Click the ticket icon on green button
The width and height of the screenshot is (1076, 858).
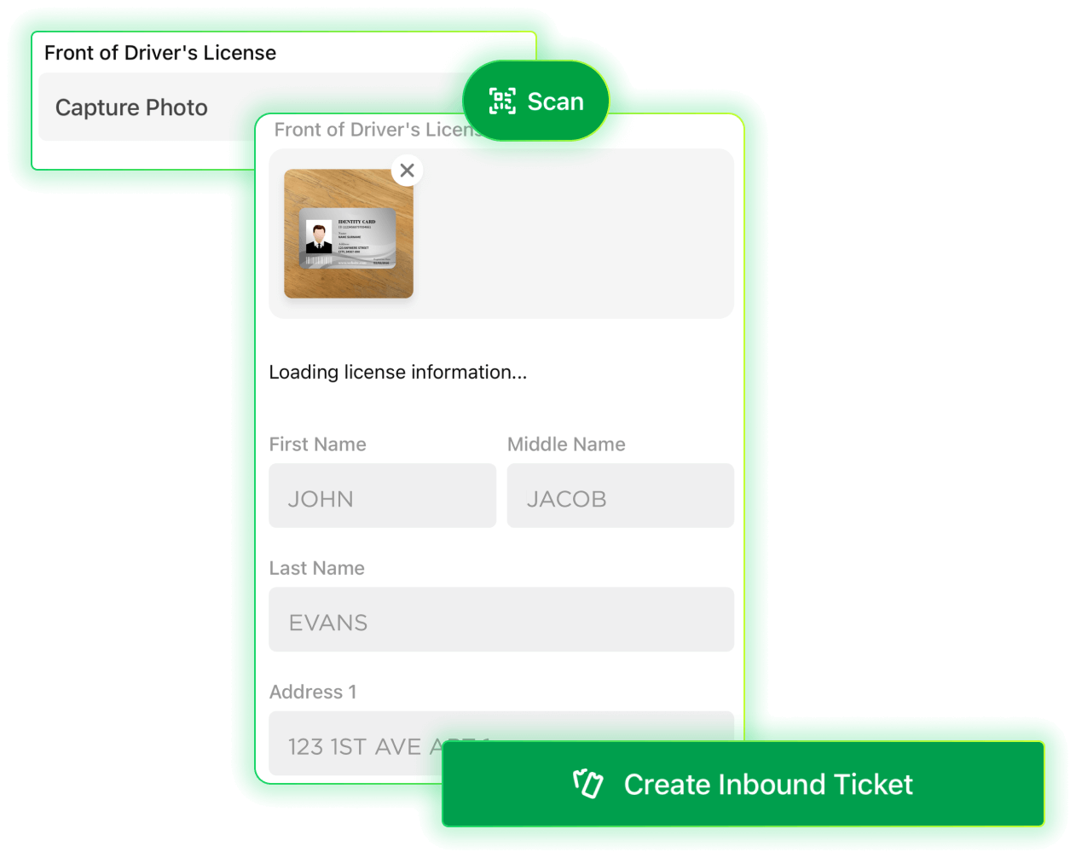point(588,784)
